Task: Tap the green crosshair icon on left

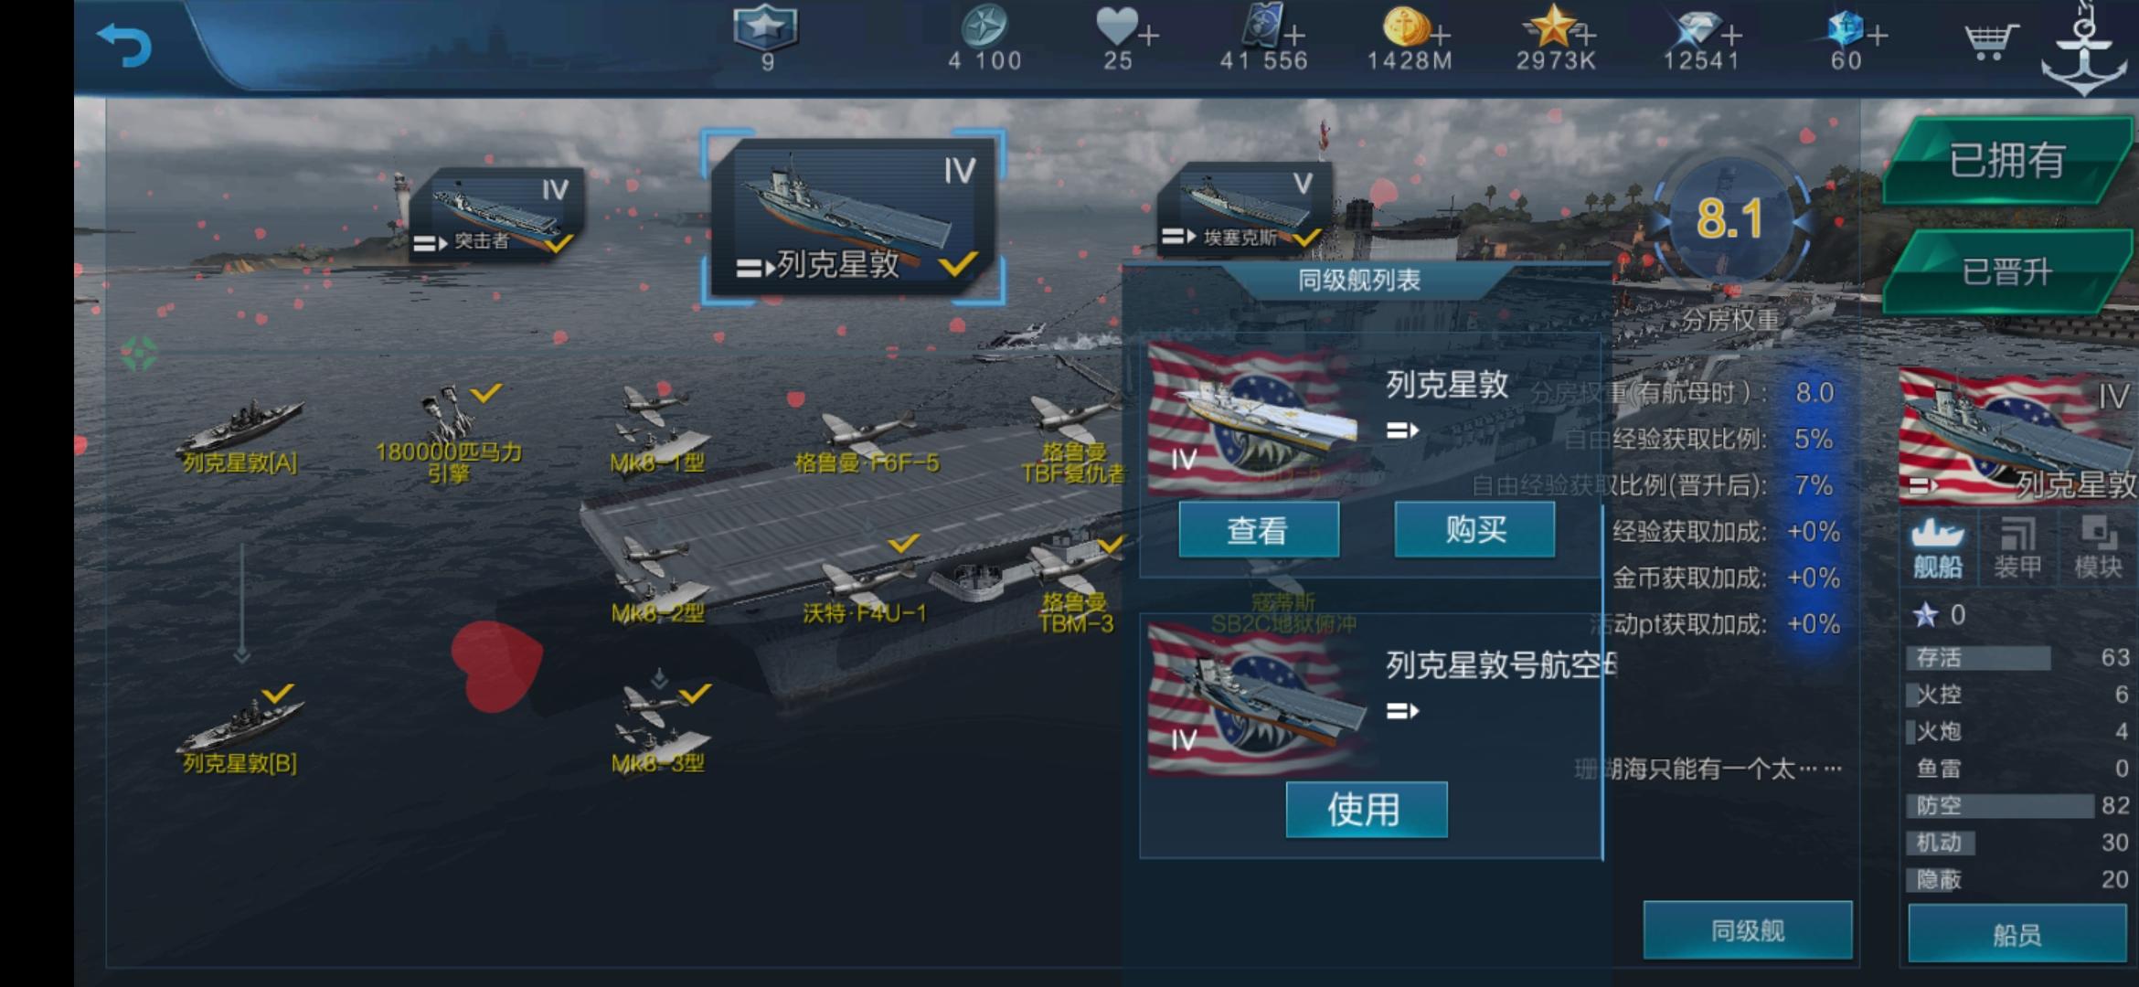Action: [139, 354]
